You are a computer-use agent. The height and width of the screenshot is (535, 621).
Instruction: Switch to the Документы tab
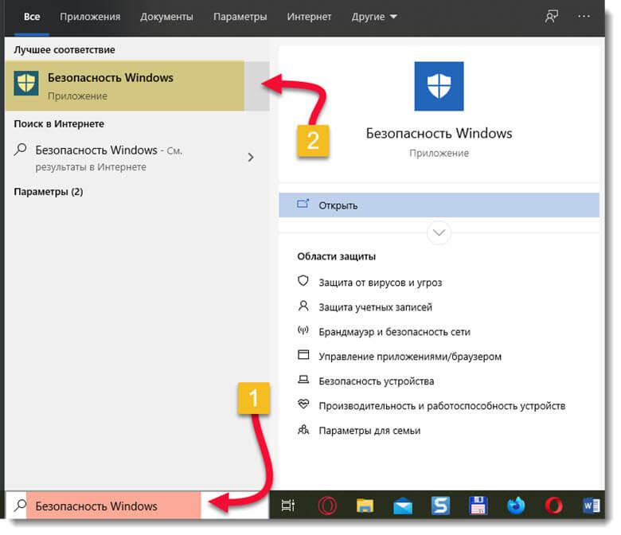[x=166, y=17]
